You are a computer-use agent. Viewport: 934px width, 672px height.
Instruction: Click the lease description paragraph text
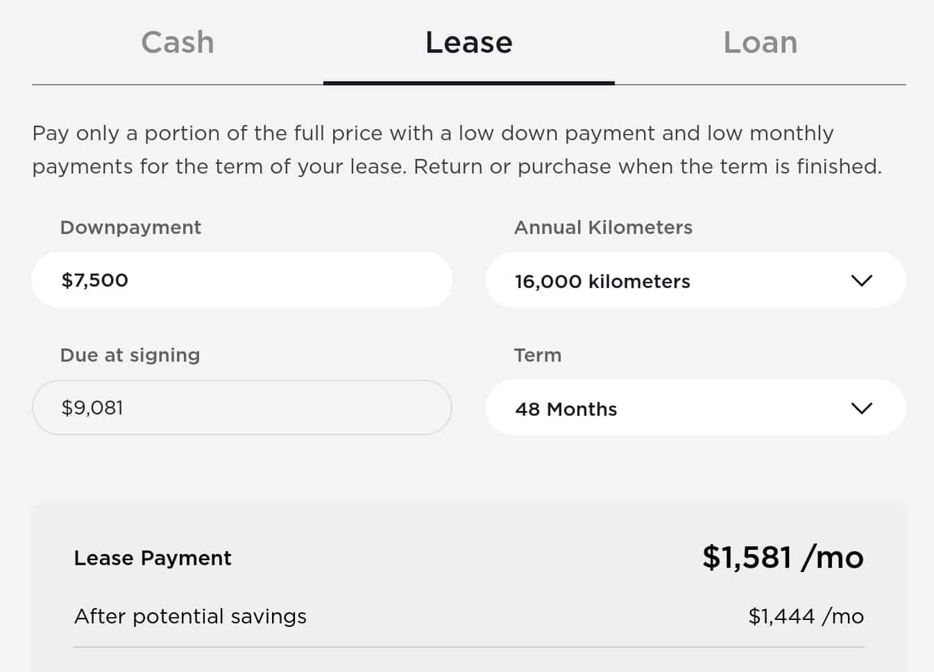(x=457, y=150)
